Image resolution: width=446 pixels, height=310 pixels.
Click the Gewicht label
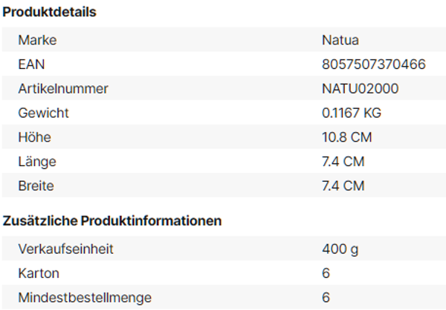tap(43, 113)
